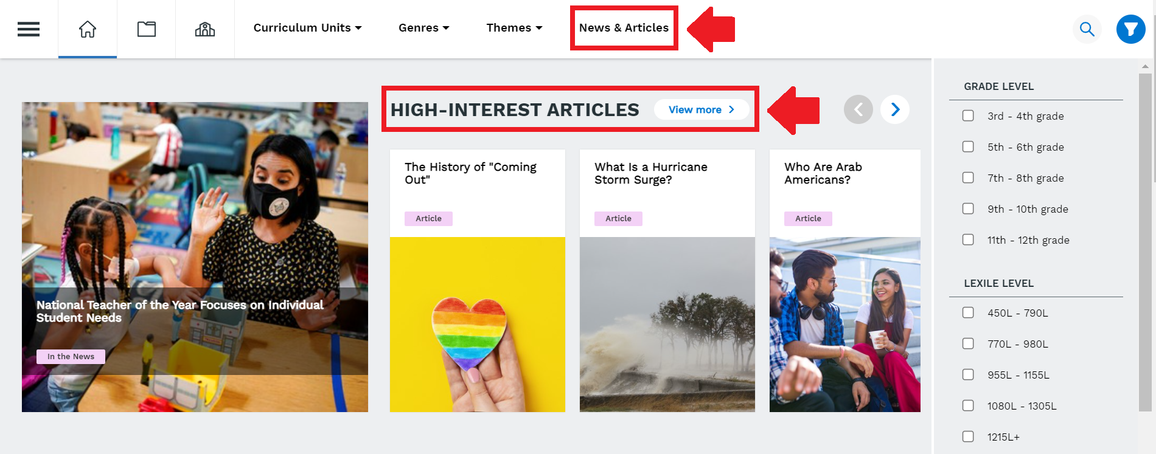Show next articles with right arrow
Screen dimensions: 1156x454
tap(895, 109)
